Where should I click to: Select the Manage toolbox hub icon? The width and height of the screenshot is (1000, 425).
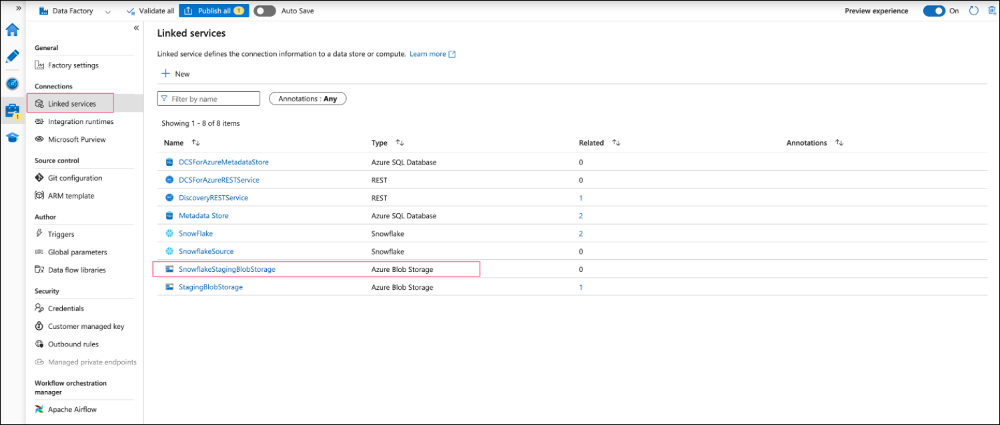coord(12,111)
